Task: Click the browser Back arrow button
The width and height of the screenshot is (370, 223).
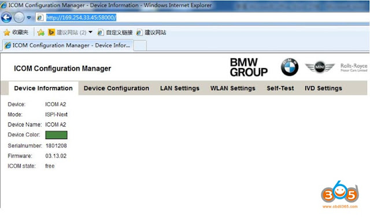Action: tap(6, 17)
